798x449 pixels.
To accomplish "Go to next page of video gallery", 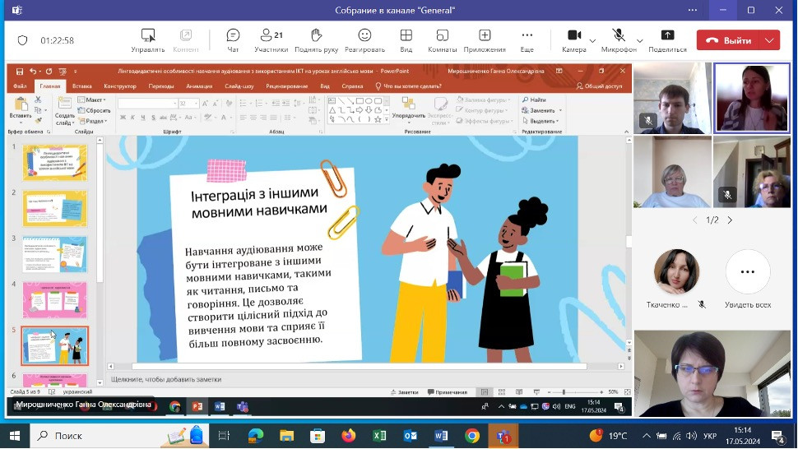I will click(730, 220).
